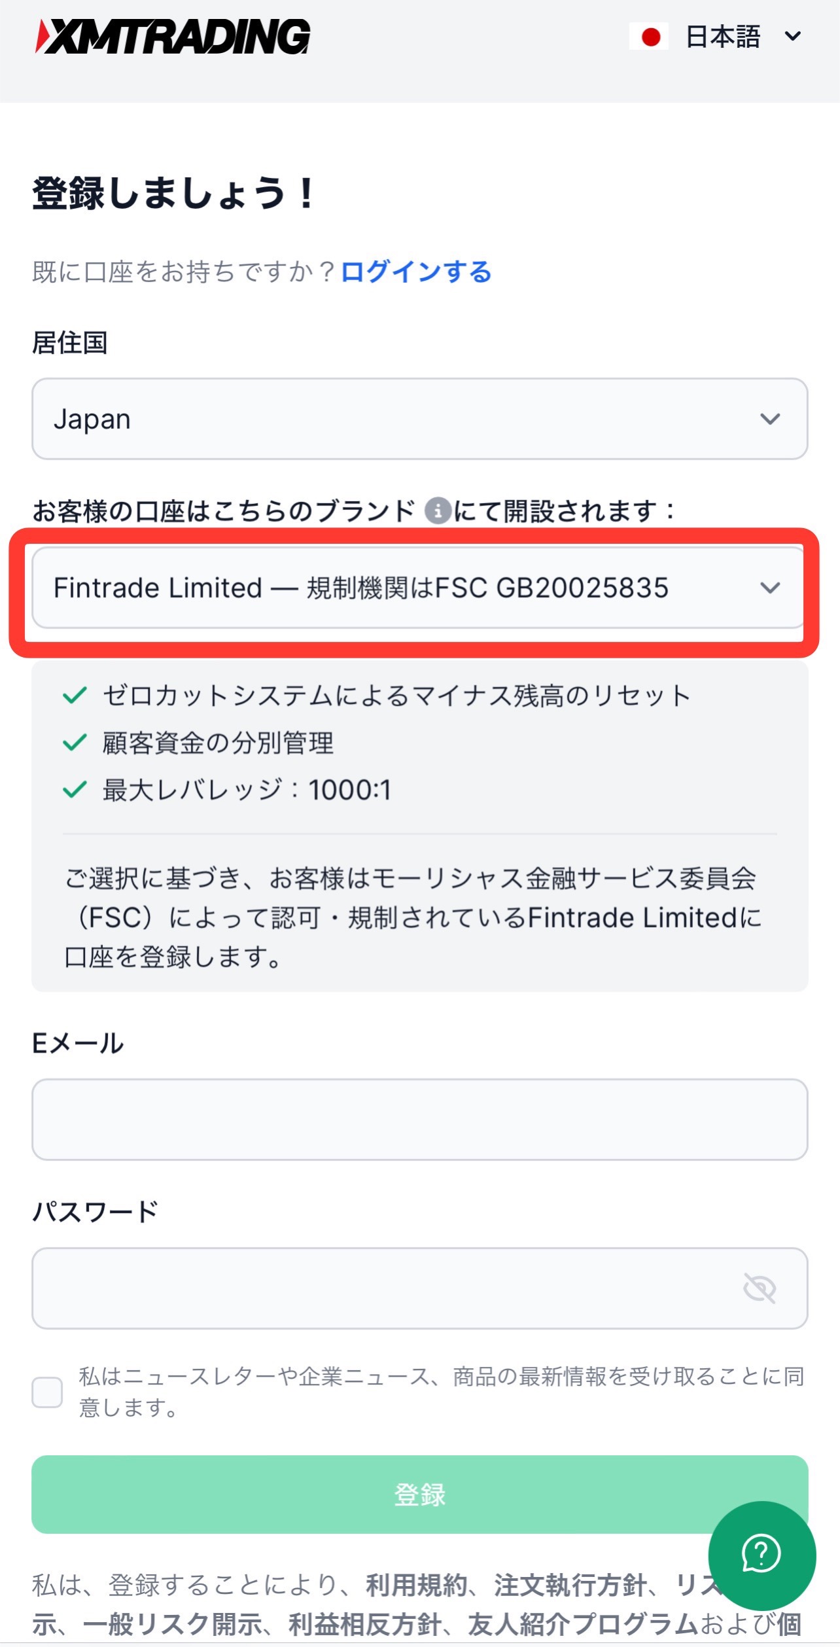
Task: Follow the ログインする link
Action: point(416,272)
